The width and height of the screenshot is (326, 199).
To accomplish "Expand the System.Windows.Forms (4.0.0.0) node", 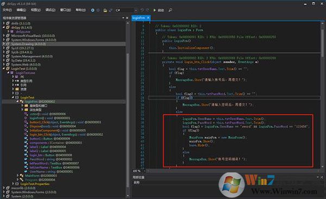I will [4, 40].
